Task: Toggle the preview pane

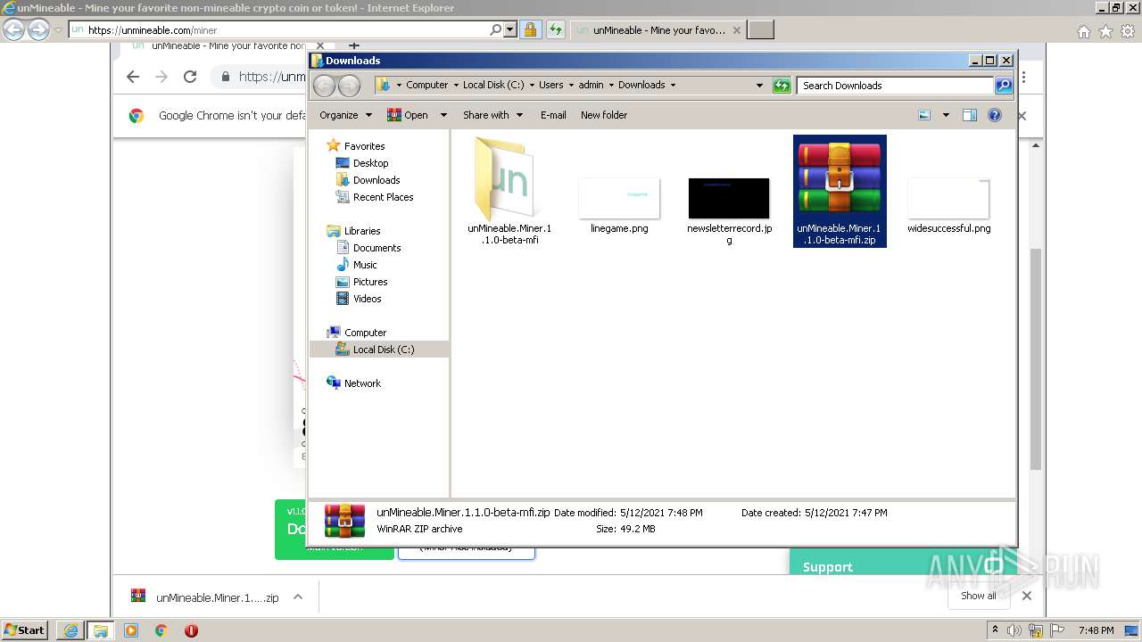Action: pos(970,115)
